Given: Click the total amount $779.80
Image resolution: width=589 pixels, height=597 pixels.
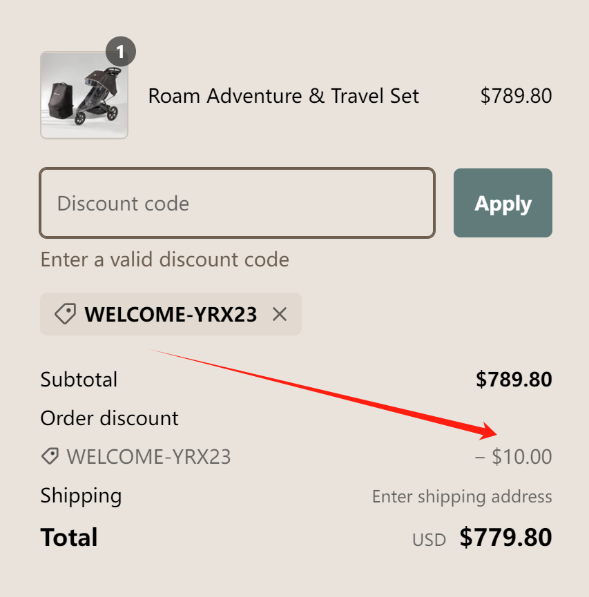Looking at the screenshot, I should point(505,538).
